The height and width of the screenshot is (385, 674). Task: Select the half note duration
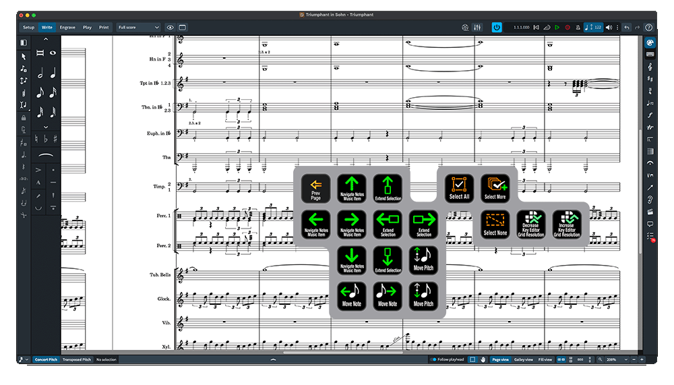point(40,73)
